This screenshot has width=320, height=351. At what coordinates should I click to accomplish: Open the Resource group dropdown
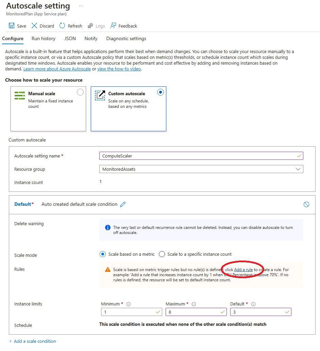pyautogui.click(x=201, y=169)
